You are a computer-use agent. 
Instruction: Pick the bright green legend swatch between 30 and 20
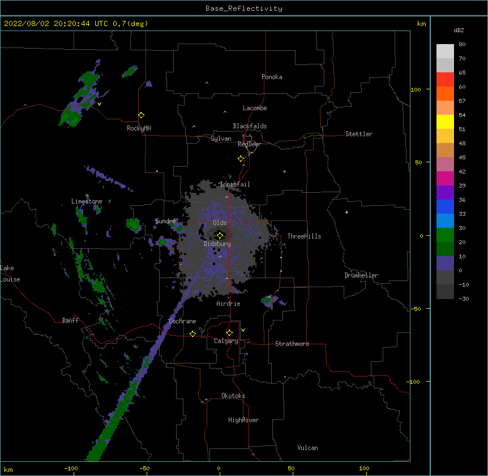click(x=445, y=235)
